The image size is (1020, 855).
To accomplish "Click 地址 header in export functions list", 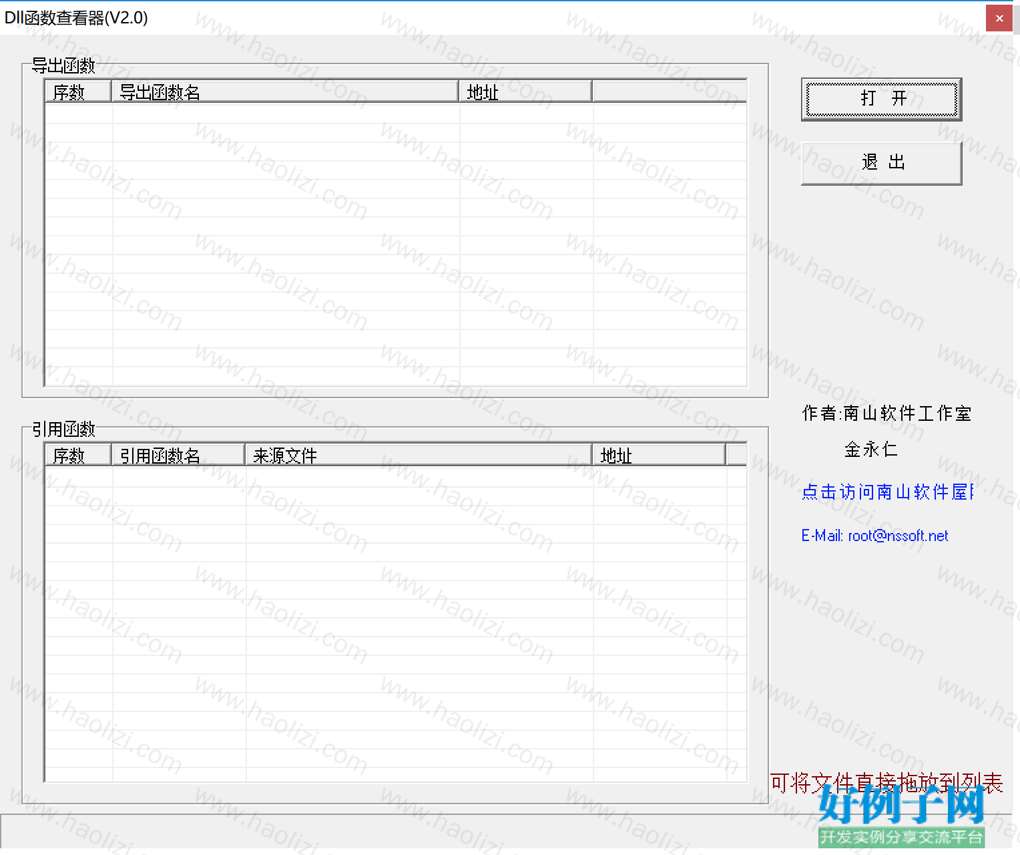I will [x=525, y=92].
